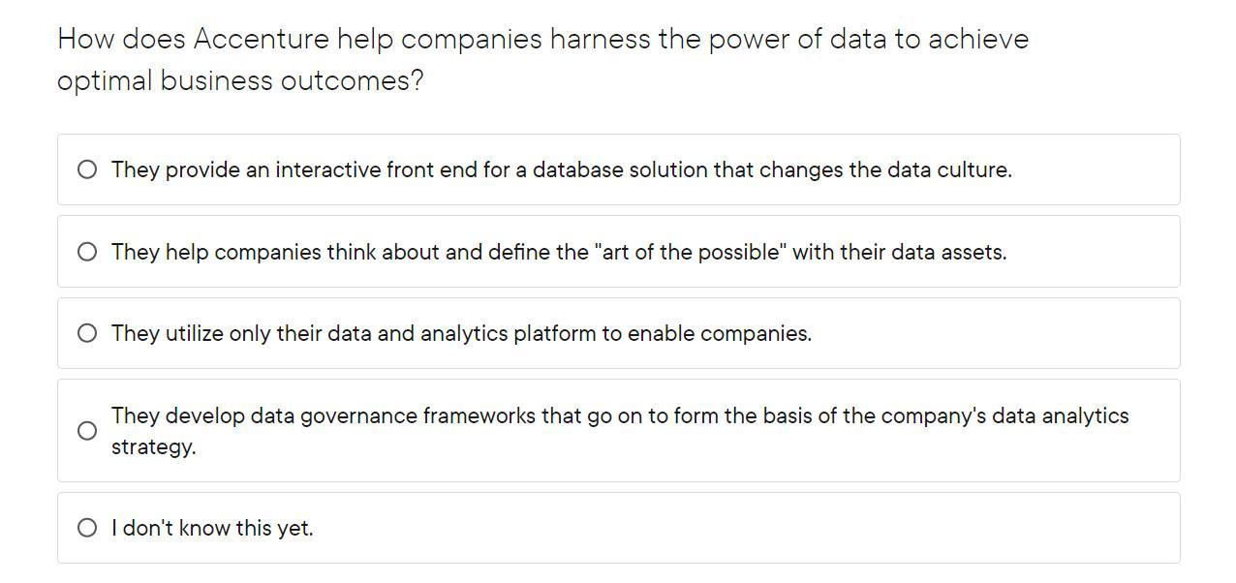Select the "art of the possible" radio button
The height and width of the screenshot is (583, 1236).
click(87, 253)
